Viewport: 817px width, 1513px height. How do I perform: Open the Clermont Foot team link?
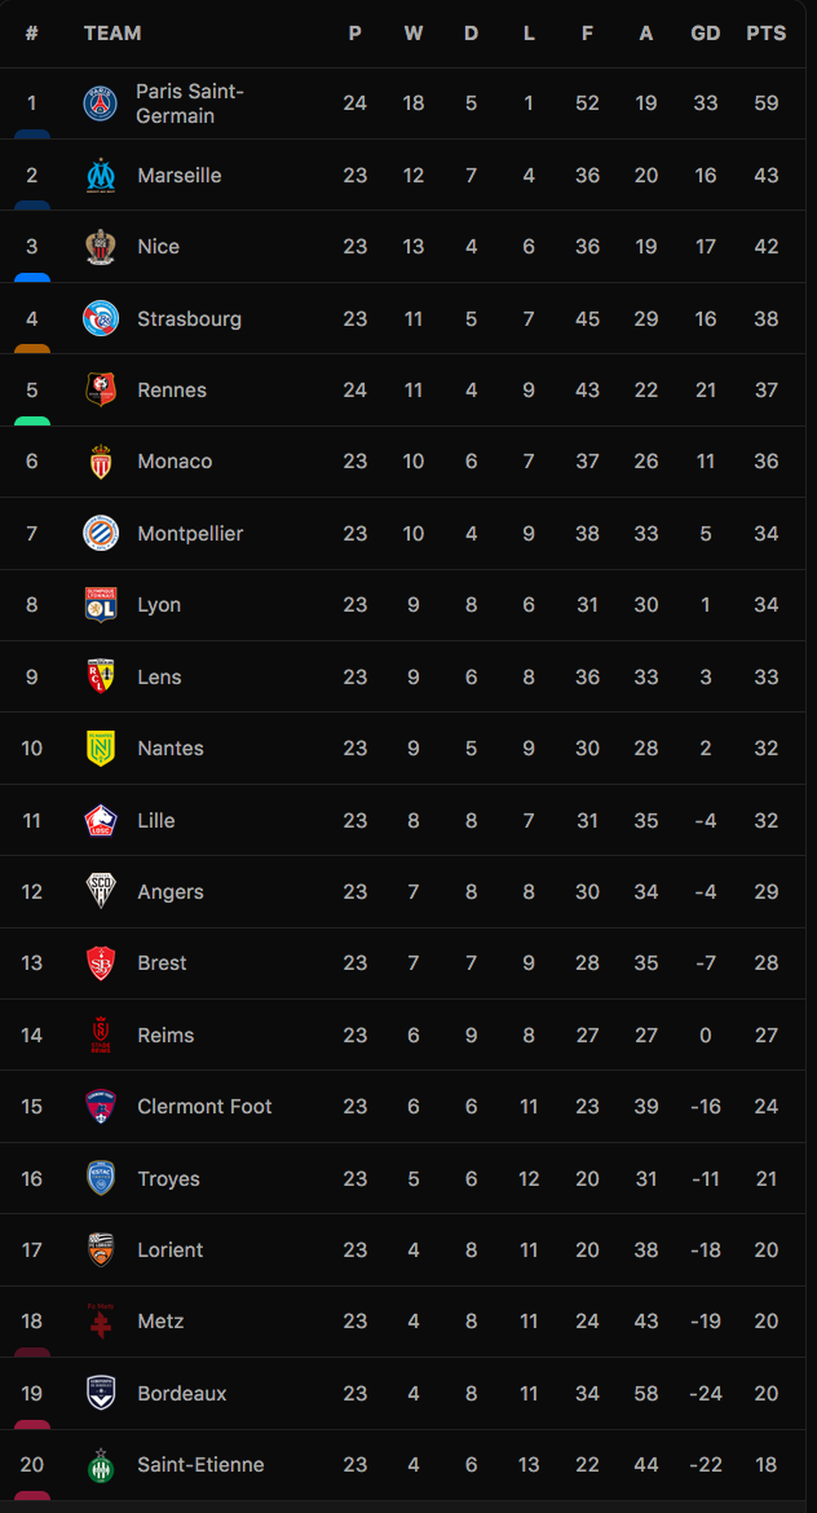pyautogui.click(x=204, y=1107)
